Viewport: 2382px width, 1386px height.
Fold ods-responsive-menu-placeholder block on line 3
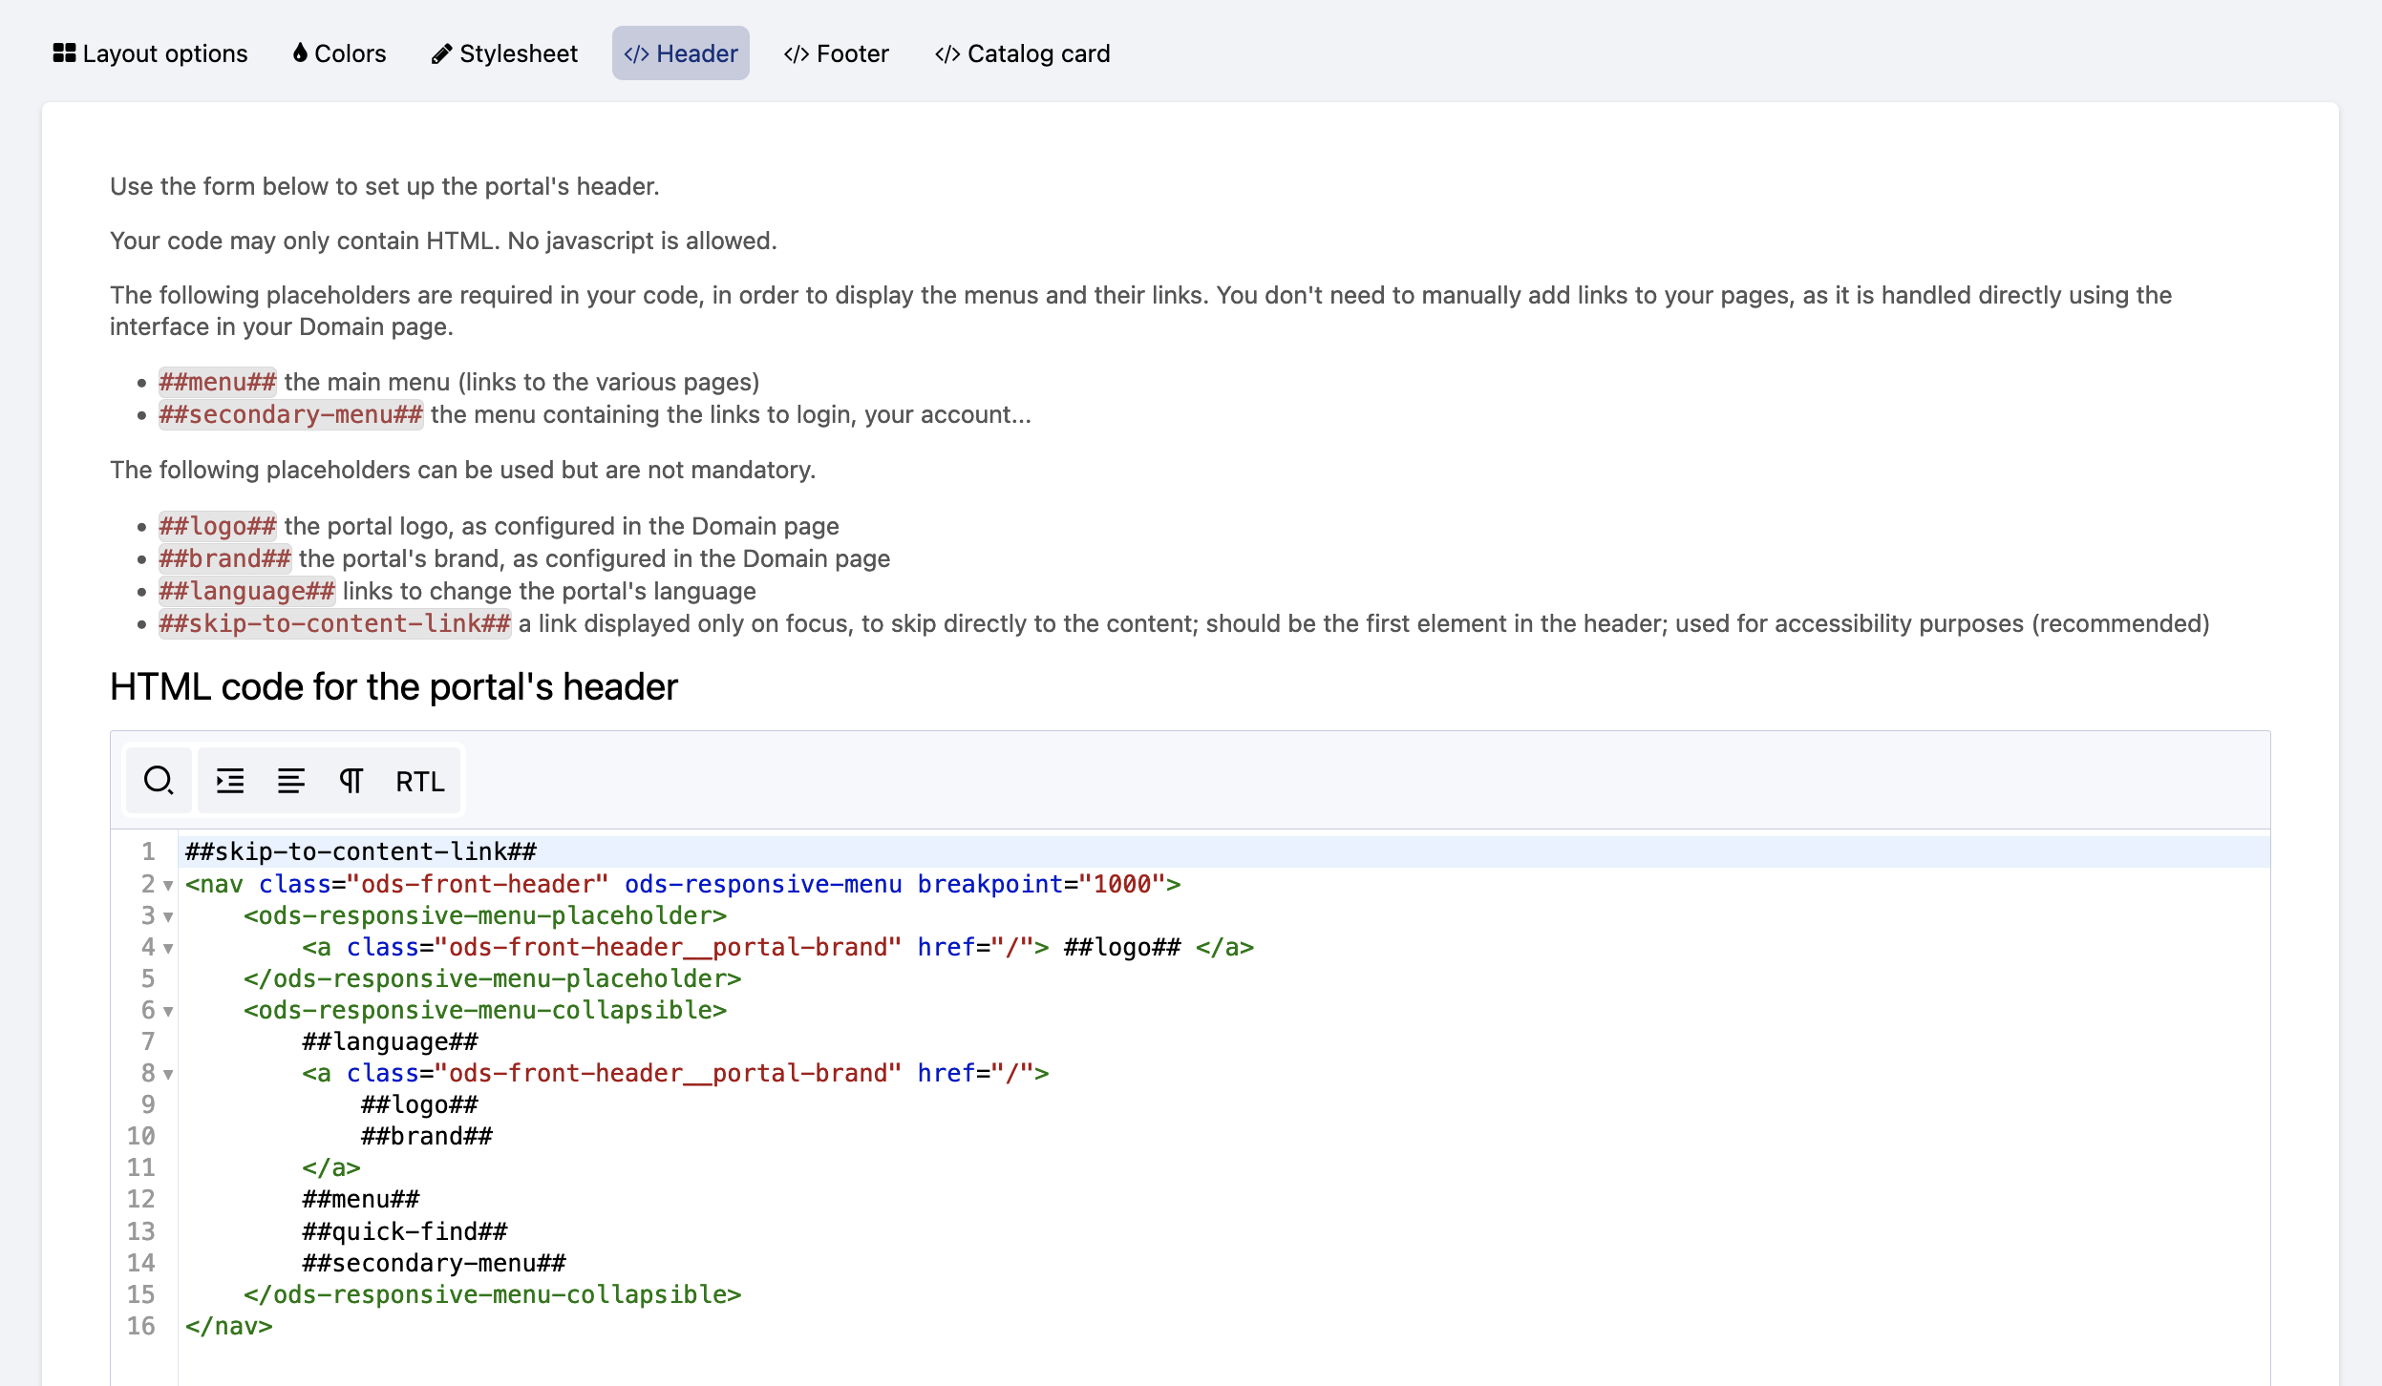(x=168, y=917)
